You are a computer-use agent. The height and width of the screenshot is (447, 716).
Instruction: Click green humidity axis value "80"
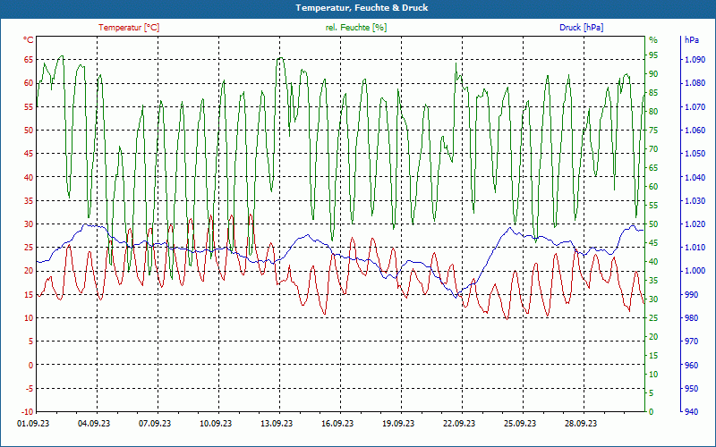point(653,111)
